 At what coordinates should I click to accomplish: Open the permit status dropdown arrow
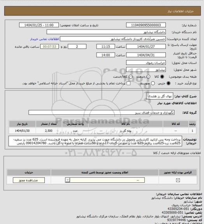point(67,180)
